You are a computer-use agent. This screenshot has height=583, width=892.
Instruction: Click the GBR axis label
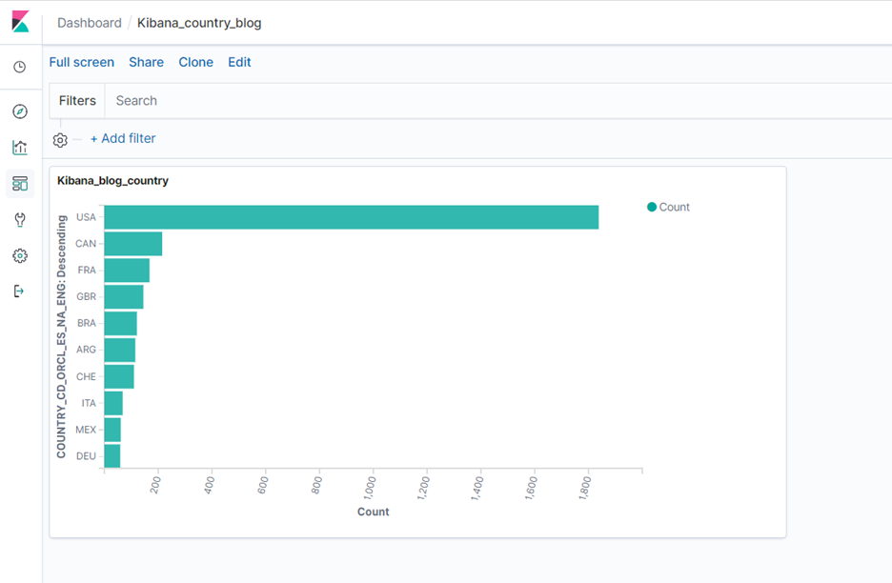coord(86,297)
